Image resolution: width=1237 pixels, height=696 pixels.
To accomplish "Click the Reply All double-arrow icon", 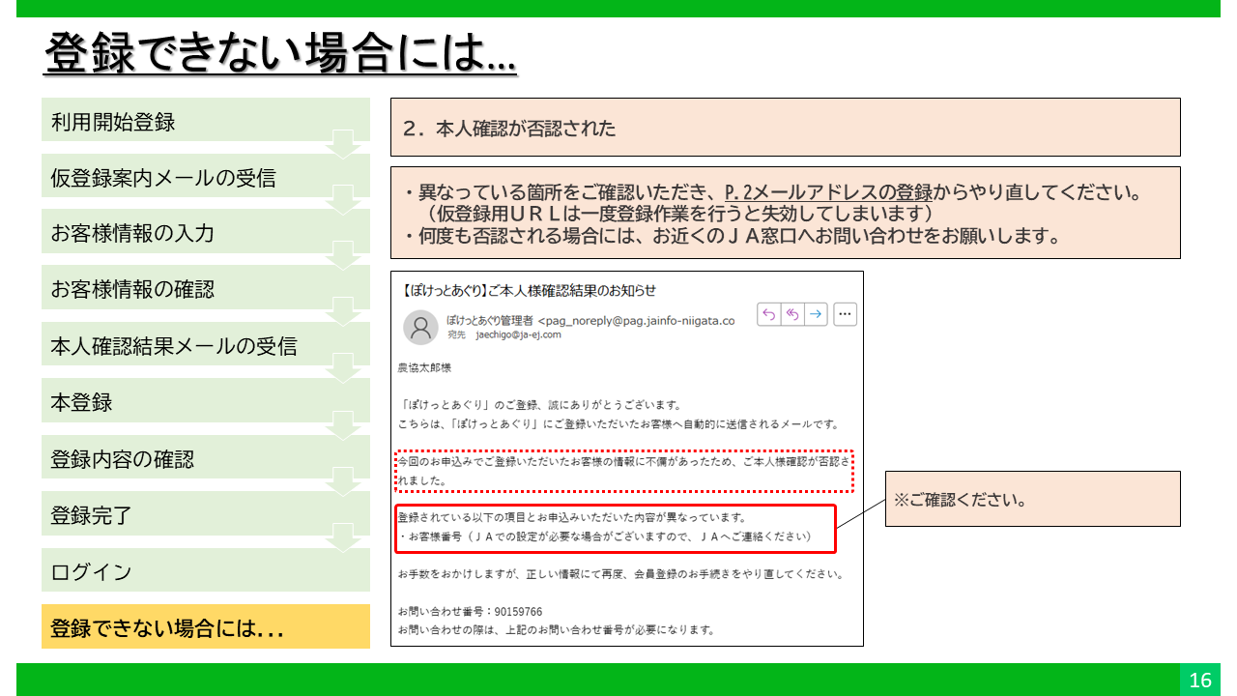I will pyautogui.click(x=792, y=314).
